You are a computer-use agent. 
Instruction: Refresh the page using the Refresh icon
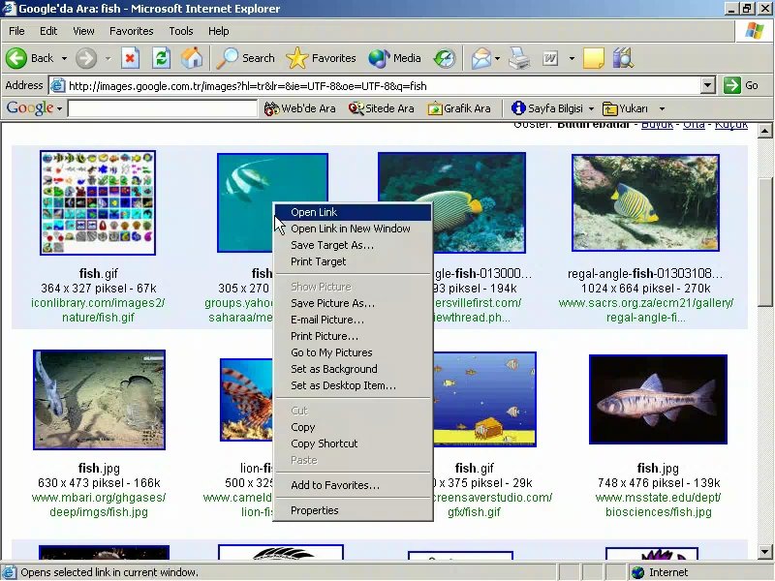pos(161,58)
